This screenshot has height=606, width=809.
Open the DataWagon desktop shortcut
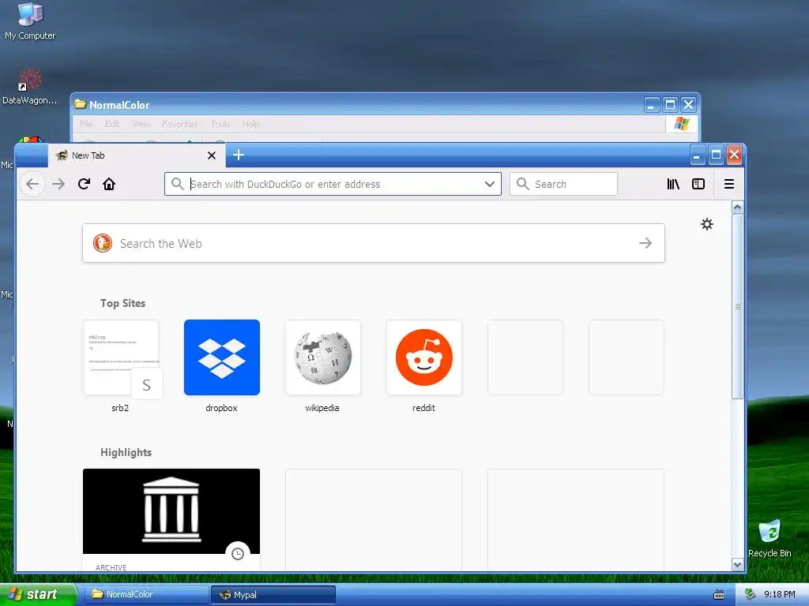[30, 87]
